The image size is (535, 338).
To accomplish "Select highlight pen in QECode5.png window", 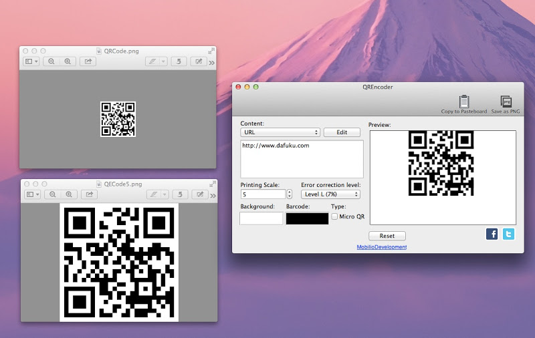I will 154,194.
